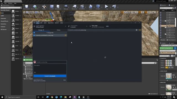Open File Explorer from the taskbar
Screen dimensions: 177x99
(x=66, y=97)
